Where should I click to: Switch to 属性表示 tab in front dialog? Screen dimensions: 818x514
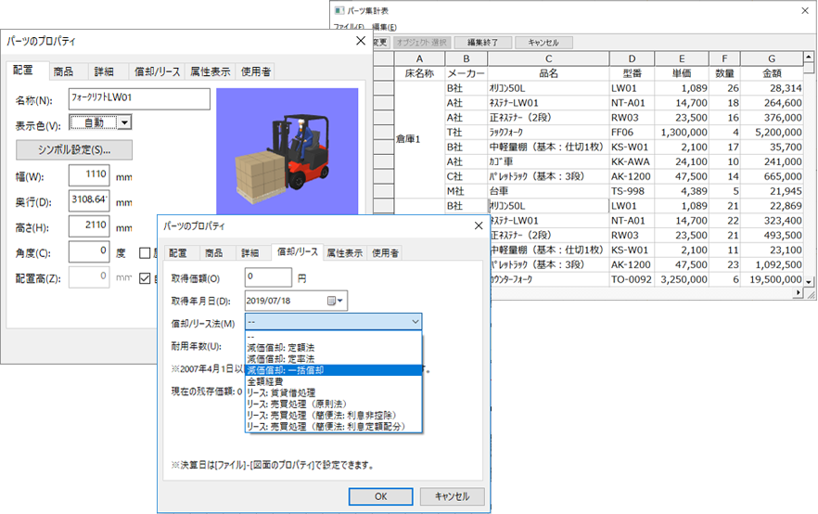(x=342, y=252)
